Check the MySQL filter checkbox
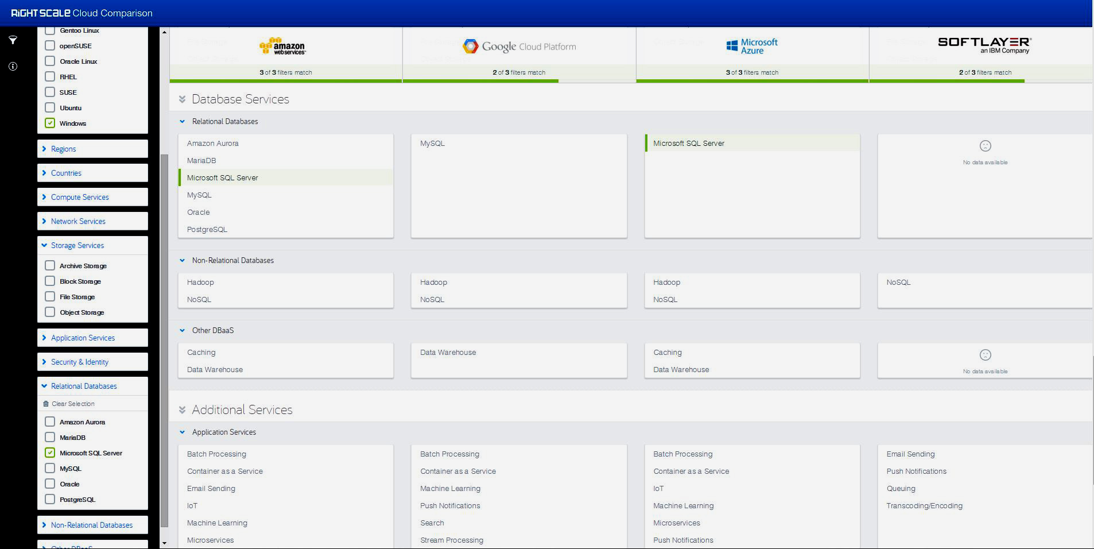 50,468
